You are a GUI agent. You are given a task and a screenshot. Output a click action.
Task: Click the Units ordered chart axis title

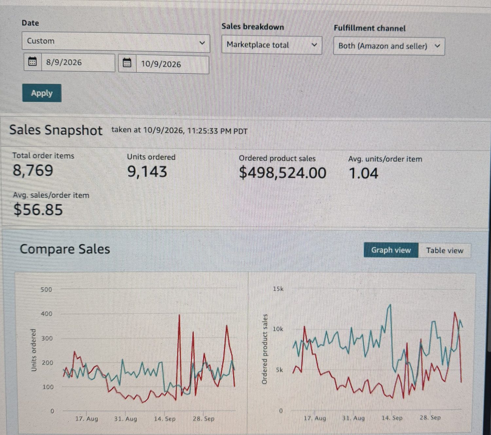click(33, 350)
